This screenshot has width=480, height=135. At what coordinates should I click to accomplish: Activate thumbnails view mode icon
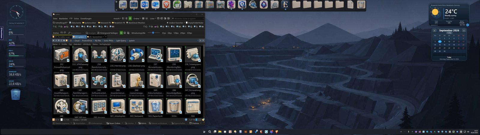[x=130, y=19]
